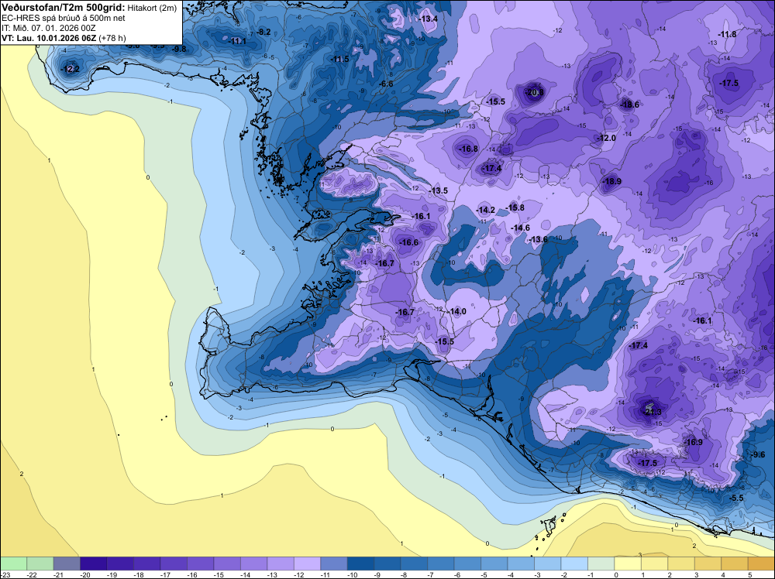Screen dimensions: 775x579
Task: Click the 5 label in the color legend
Action: click(x=749, y=574)
